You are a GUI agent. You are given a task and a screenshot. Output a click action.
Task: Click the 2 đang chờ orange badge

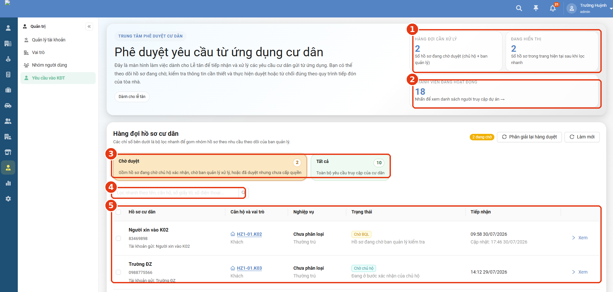click(482, 137)
